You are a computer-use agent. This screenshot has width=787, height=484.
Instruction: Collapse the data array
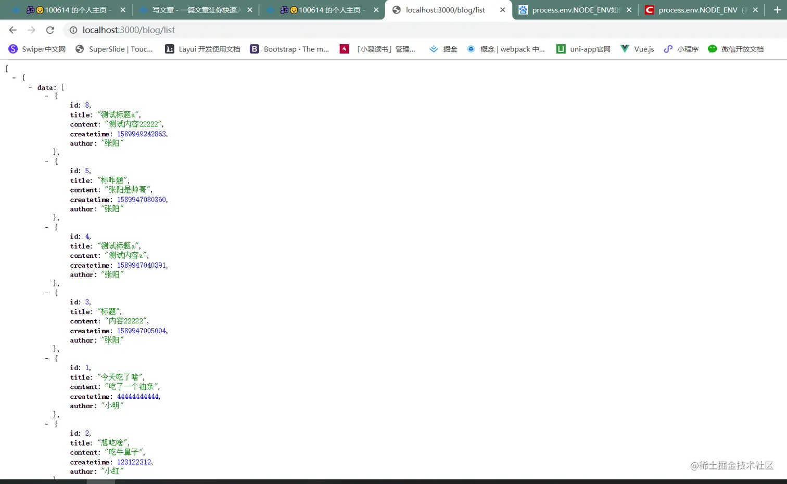click(30, 87)
